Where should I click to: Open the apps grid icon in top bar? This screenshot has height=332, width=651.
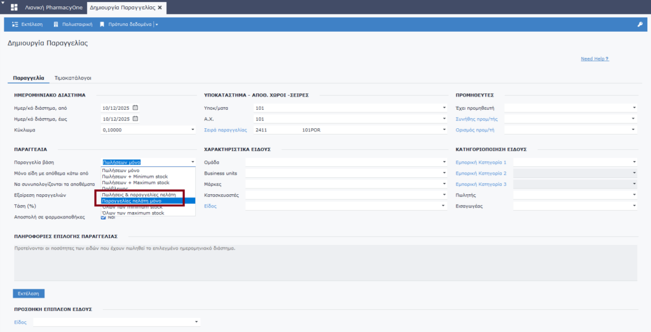[x=13, y=7]
